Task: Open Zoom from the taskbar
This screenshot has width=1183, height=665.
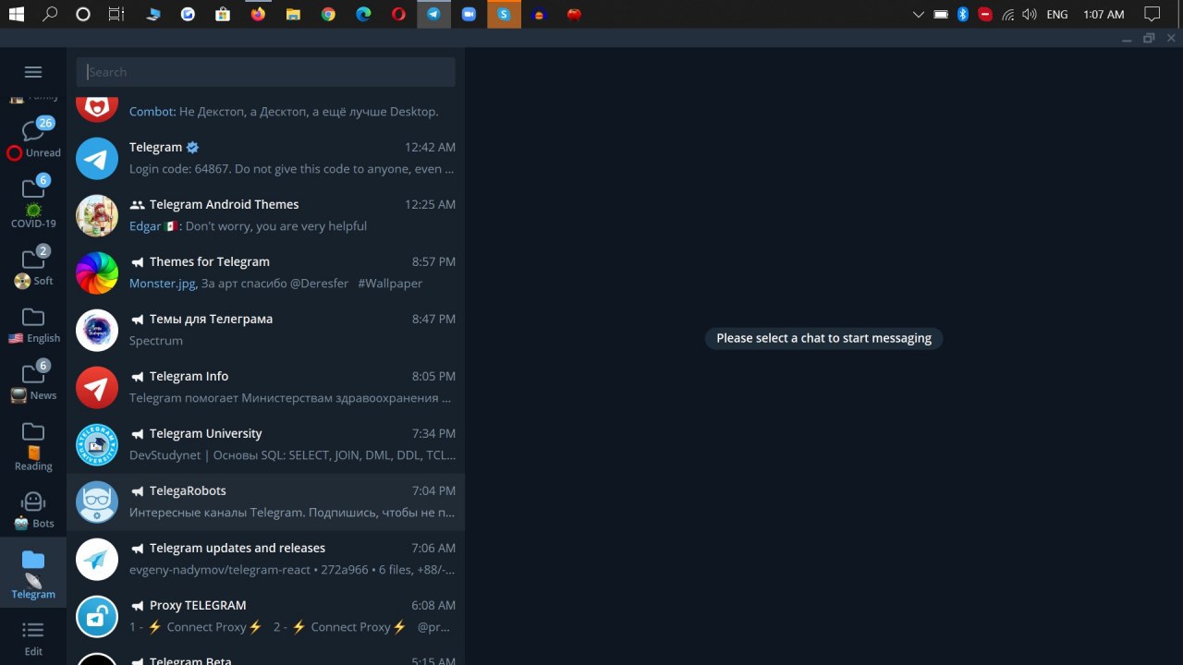Action: coord(469,14)
